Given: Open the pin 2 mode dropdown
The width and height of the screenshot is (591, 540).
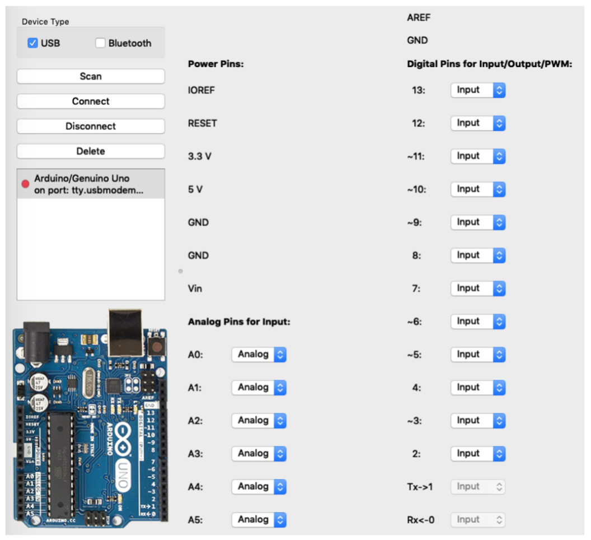Looking at the screenshot, I should 478,454.
